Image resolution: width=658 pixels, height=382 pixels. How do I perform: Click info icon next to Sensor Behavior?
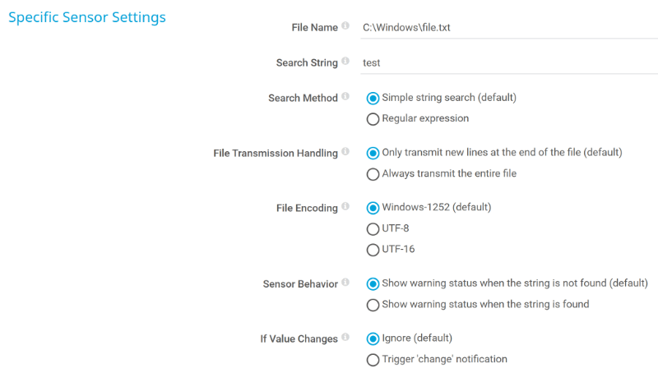pyautogui.click(x=345, y=283)
